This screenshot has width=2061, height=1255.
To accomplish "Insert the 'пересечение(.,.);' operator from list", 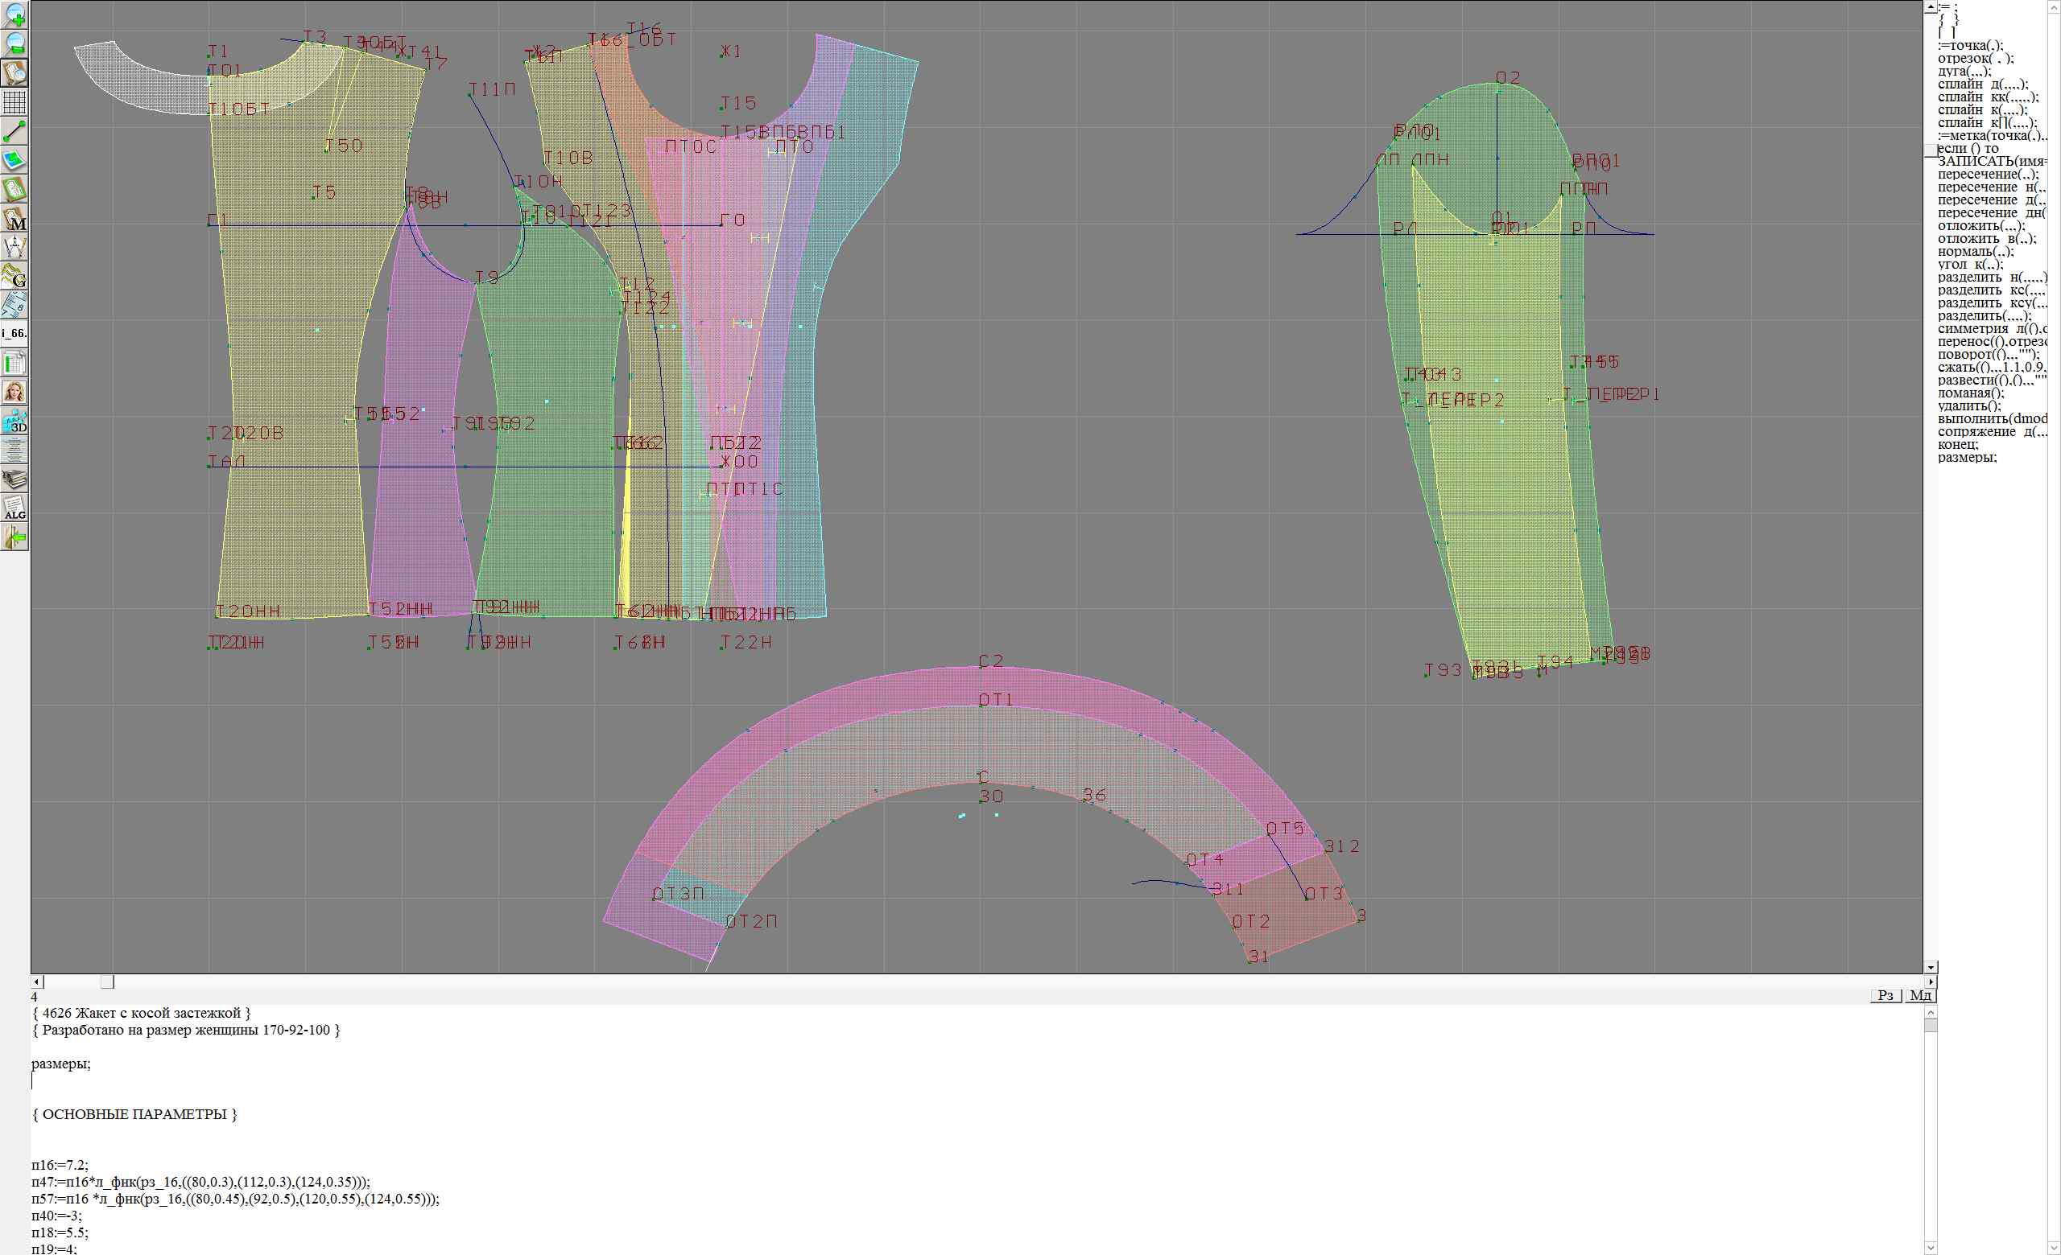I will [x=1988, y=174].
